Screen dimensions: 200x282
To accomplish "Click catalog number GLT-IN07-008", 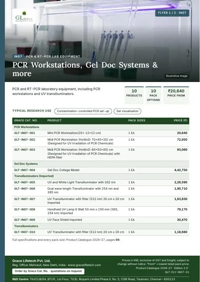I will (x=25, y=210).
